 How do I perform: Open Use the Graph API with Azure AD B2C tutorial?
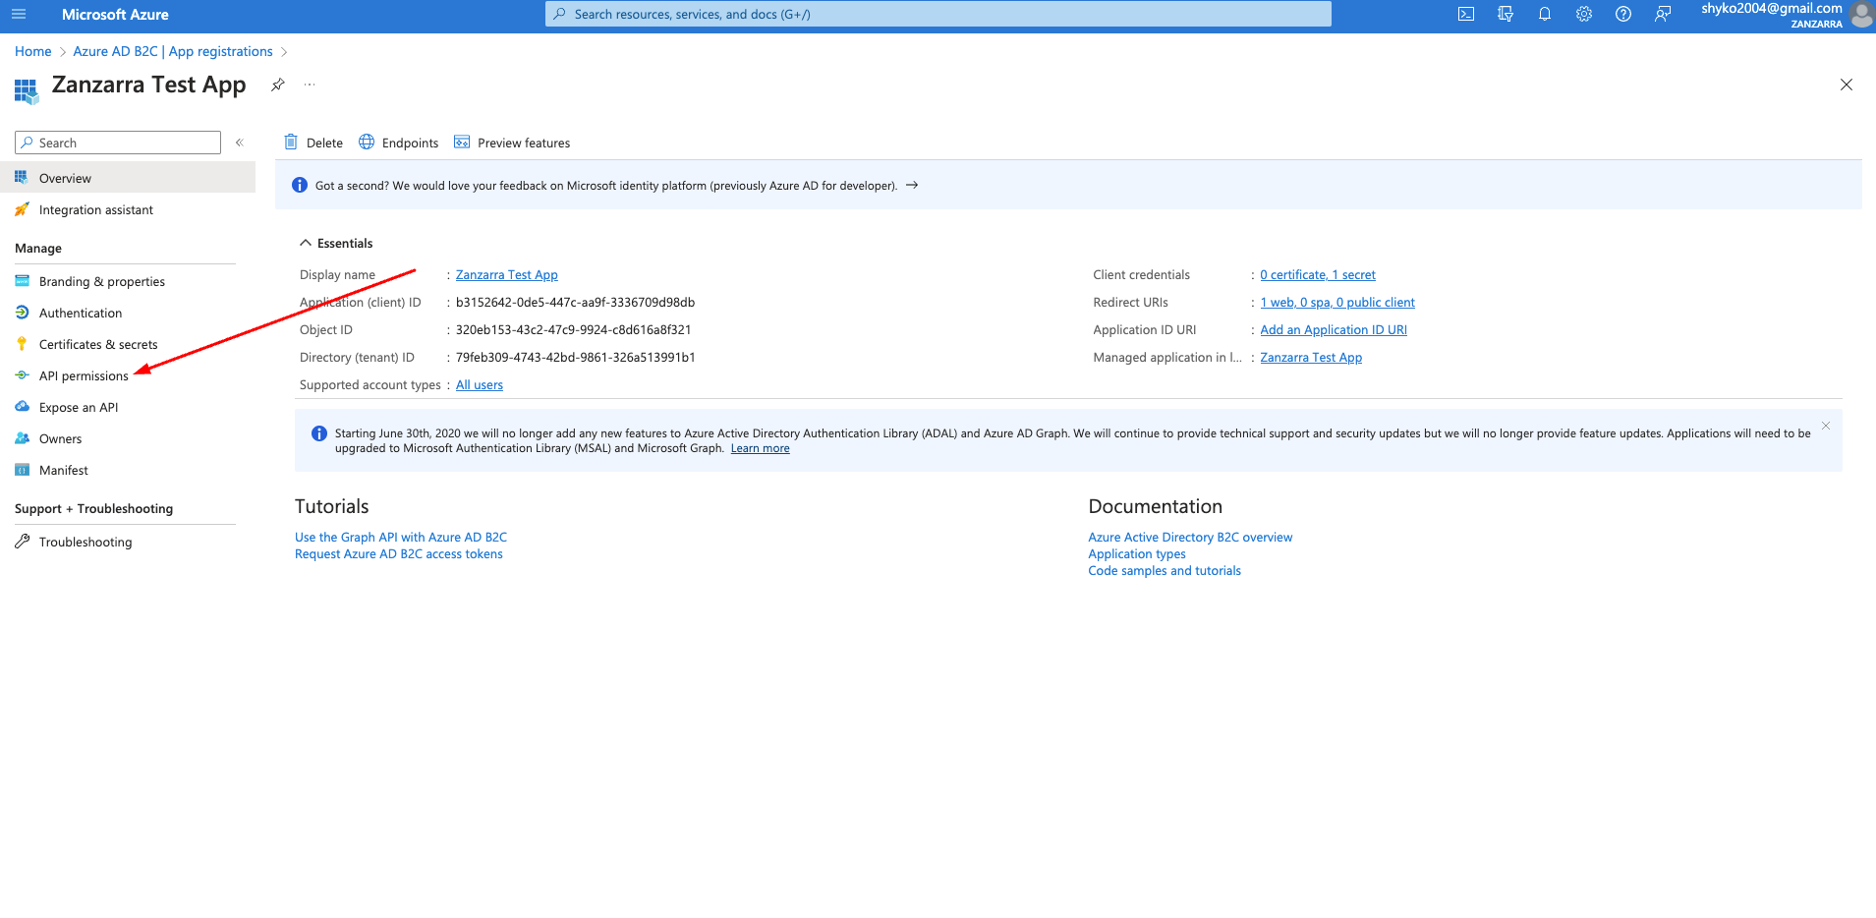click(x=401, y=538)
